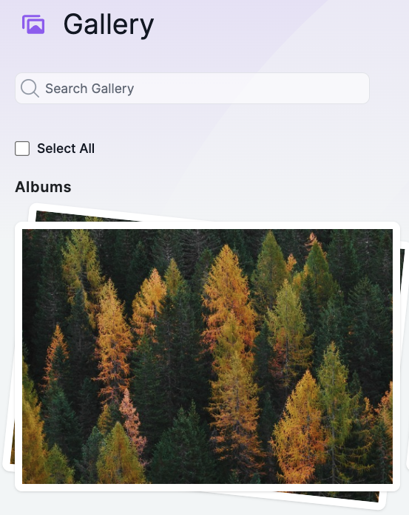Click the white bottom border of front album photo

pyautogui.click(x=207, y=488)
